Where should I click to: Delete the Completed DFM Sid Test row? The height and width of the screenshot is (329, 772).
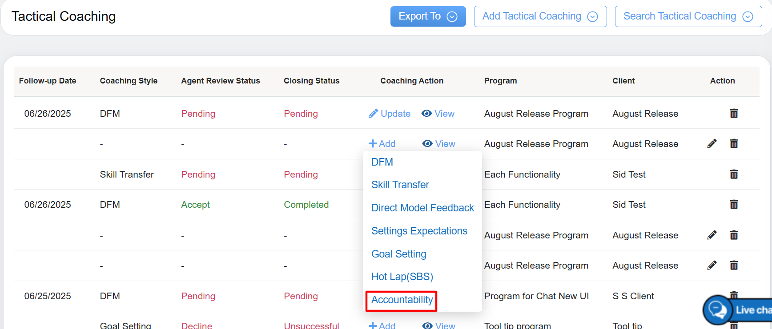(x=734, y=205)
